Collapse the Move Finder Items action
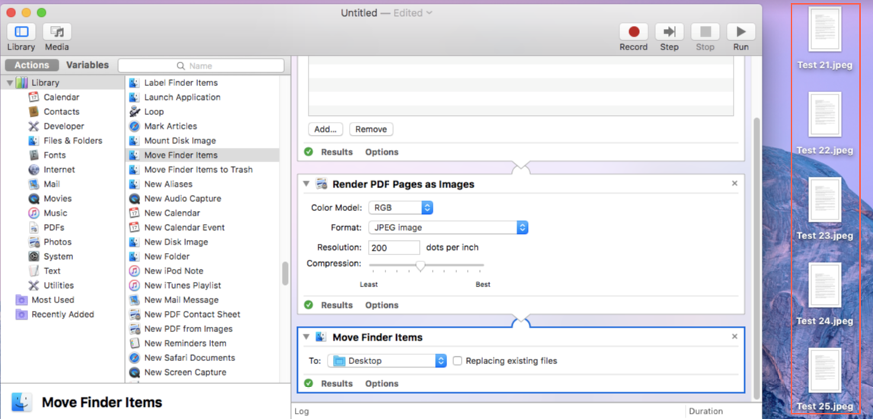Image resolution: width=873 pixels, height=419 pixels. (x=305, y=337)
